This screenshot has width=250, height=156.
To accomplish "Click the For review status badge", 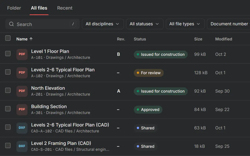I will [149, 73].
